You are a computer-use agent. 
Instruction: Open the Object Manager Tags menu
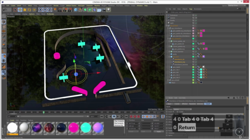tap(191, 9)
